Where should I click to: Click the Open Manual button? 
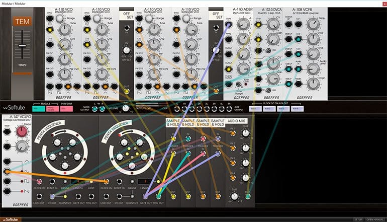point(375,219)
